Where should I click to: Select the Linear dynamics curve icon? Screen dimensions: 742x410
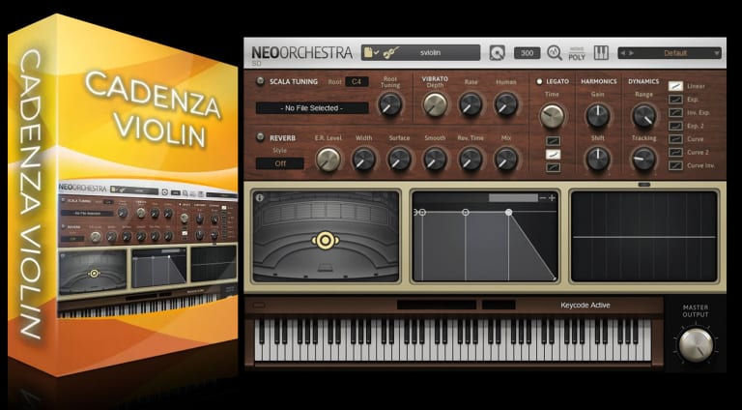675,86
